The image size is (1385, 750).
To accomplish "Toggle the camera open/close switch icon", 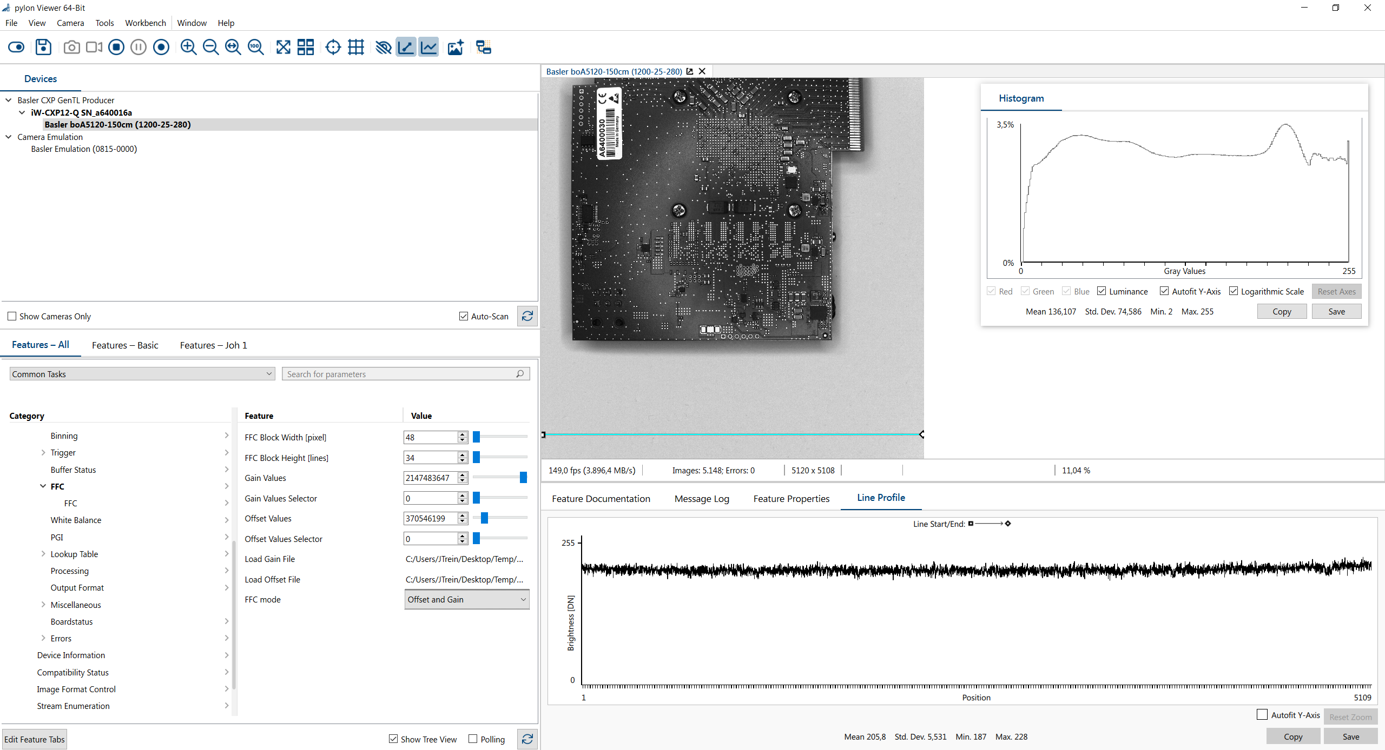I will [16, 48].
